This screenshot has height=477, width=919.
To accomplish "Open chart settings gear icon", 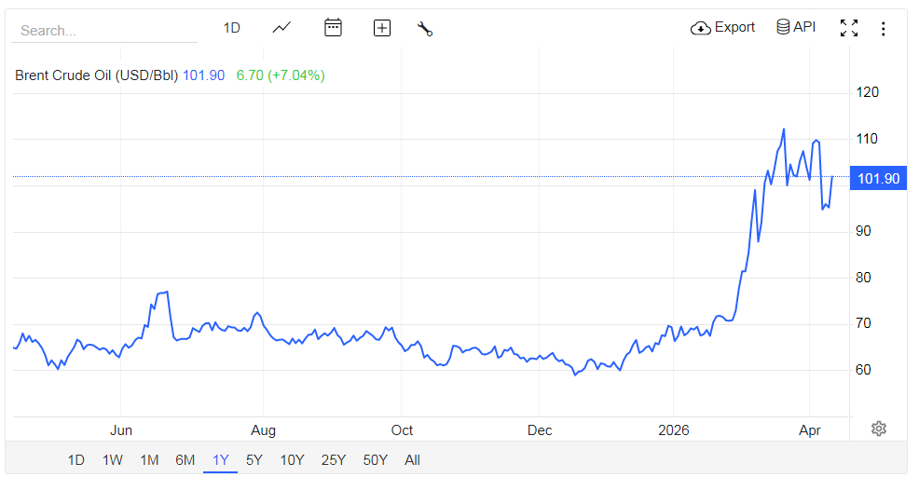I will (878, 429).
